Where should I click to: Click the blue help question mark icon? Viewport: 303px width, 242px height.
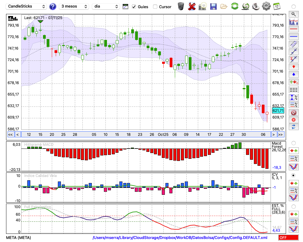(x=53, y=6)
